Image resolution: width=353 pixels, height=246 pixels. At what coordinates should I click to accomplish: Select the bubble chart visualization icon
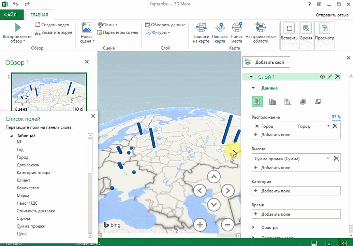[x=287, y=101]
